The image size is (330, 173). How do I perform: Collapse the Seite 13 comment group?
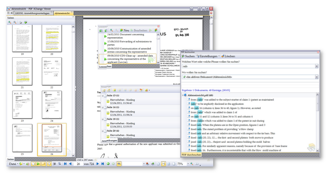[x=103, y=96]
